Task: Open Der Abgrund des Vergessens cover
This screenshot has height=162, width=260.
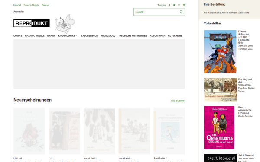Action: point(221,89)
